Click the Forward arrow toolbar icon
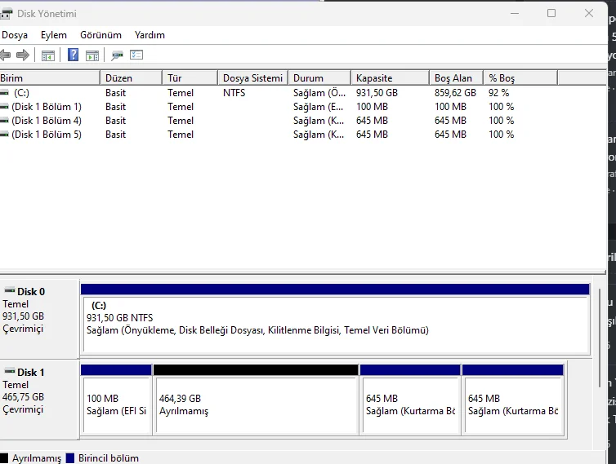Screen dimensions: 616x464 point(23,55)
